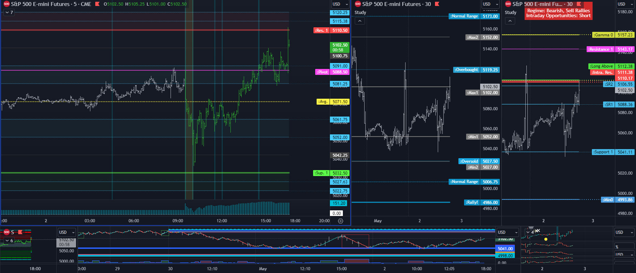Collapse the Study legend on the middle chart
The image size is (636, 273).
(x=360, y=21)
